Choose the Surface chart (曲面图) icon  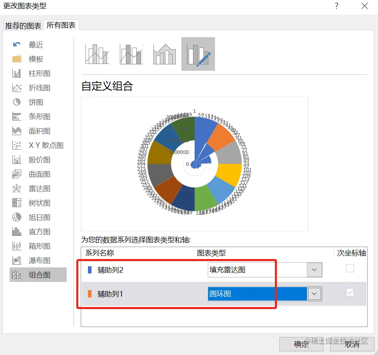point(17,174)
